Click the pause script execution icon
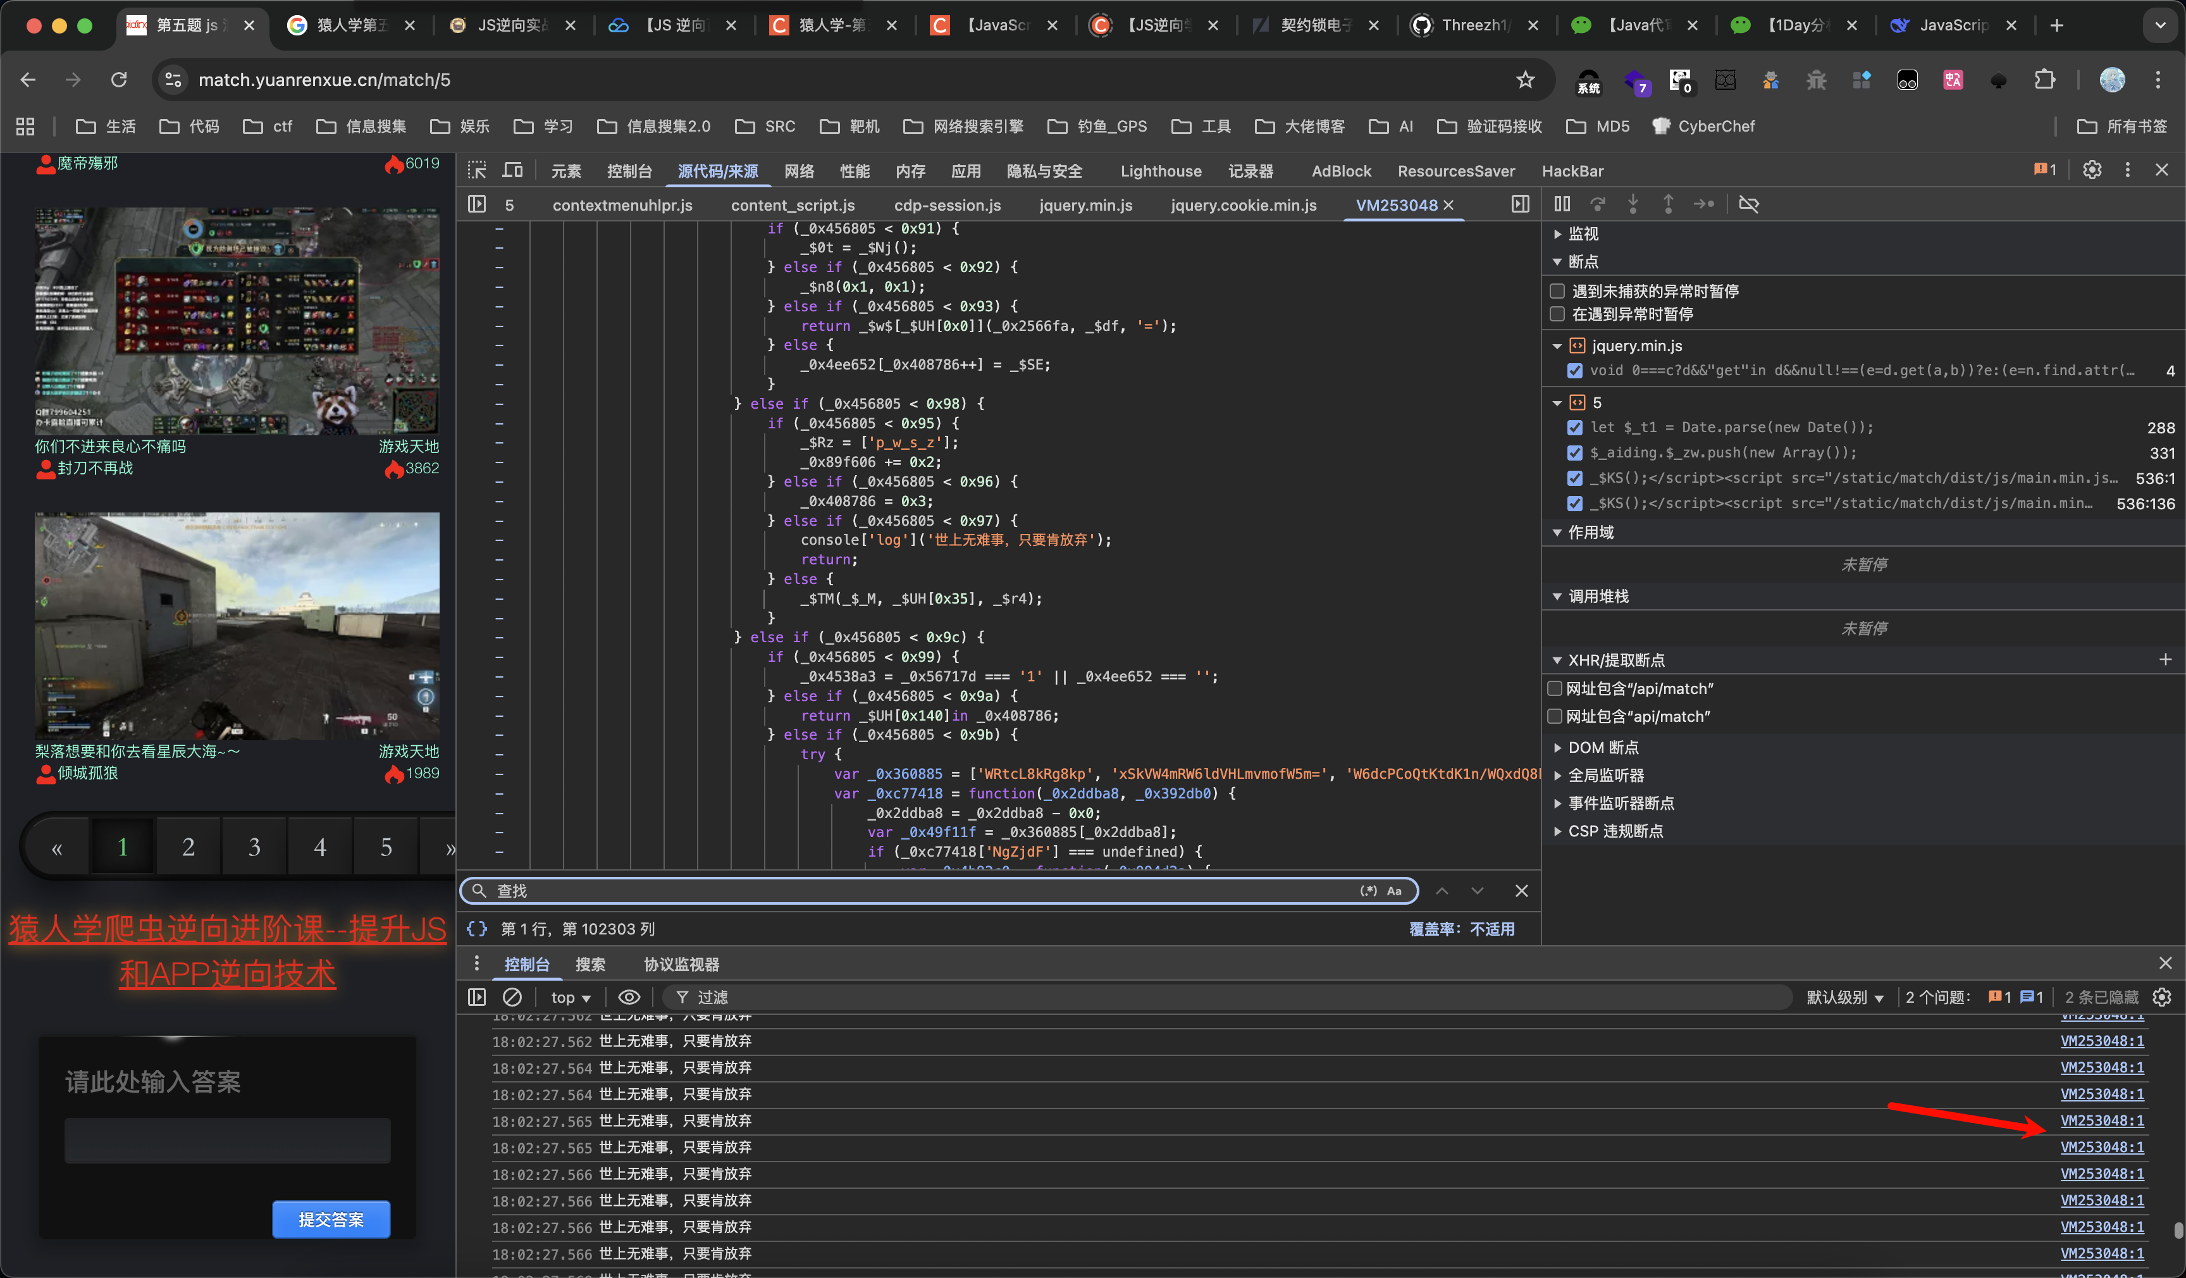Screen dimensions: 2186x1278 pyautogui.click(x=1562, y=204)
